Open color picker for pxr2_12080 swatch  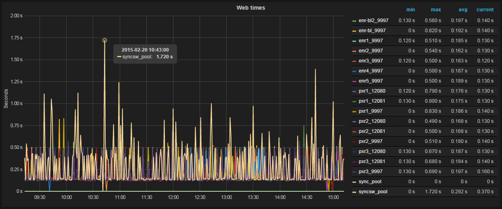pos(354,121)
